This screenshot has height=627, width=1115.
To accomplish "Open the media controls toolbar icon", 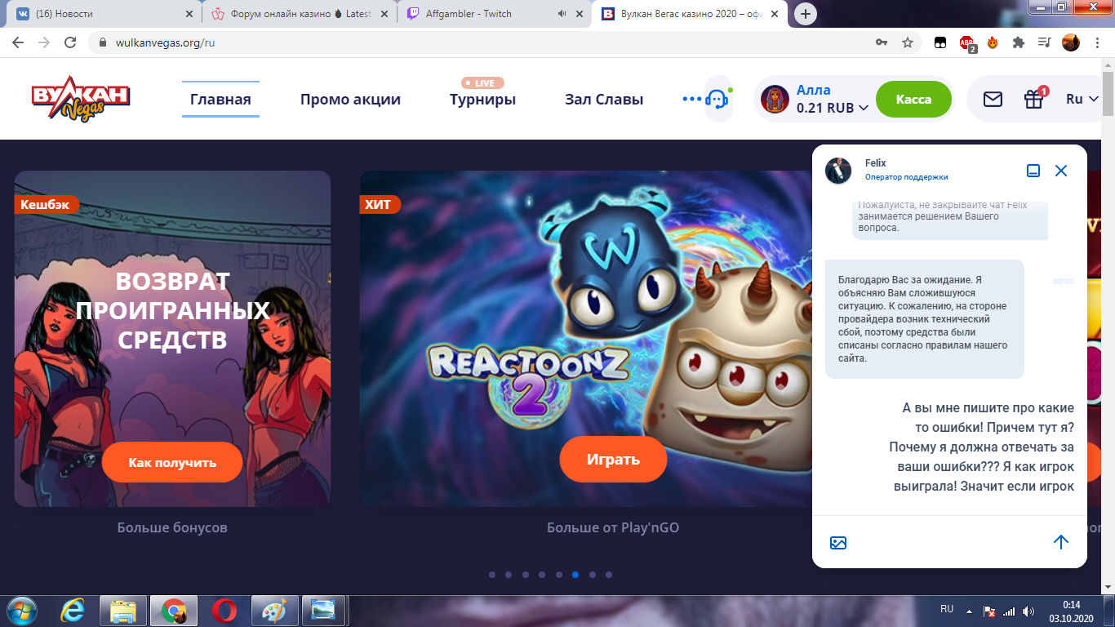I will 1044,42.
